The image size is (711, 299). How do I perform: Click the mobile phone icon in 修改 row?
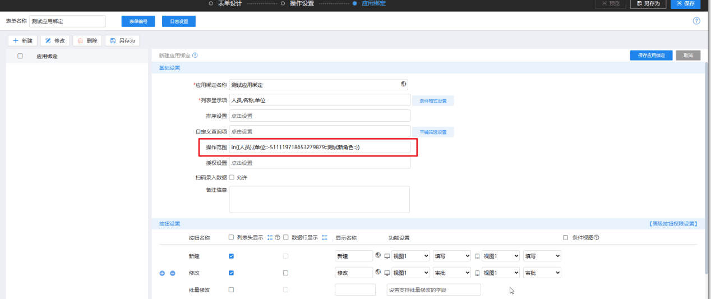[478, 273]
